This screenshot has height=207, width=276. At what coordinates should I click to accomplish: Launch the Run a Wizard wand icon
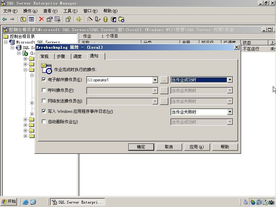click(x=90, y=19)
